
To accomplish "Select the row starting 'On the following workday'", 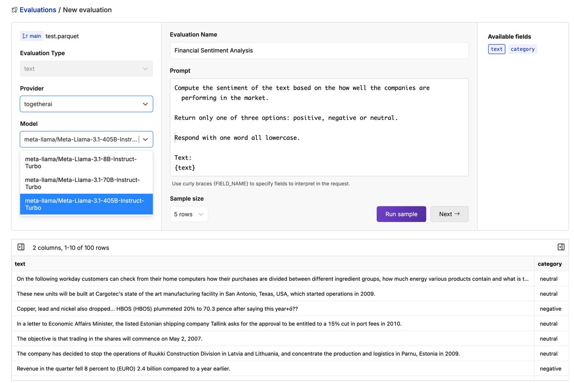I will 290,279.
